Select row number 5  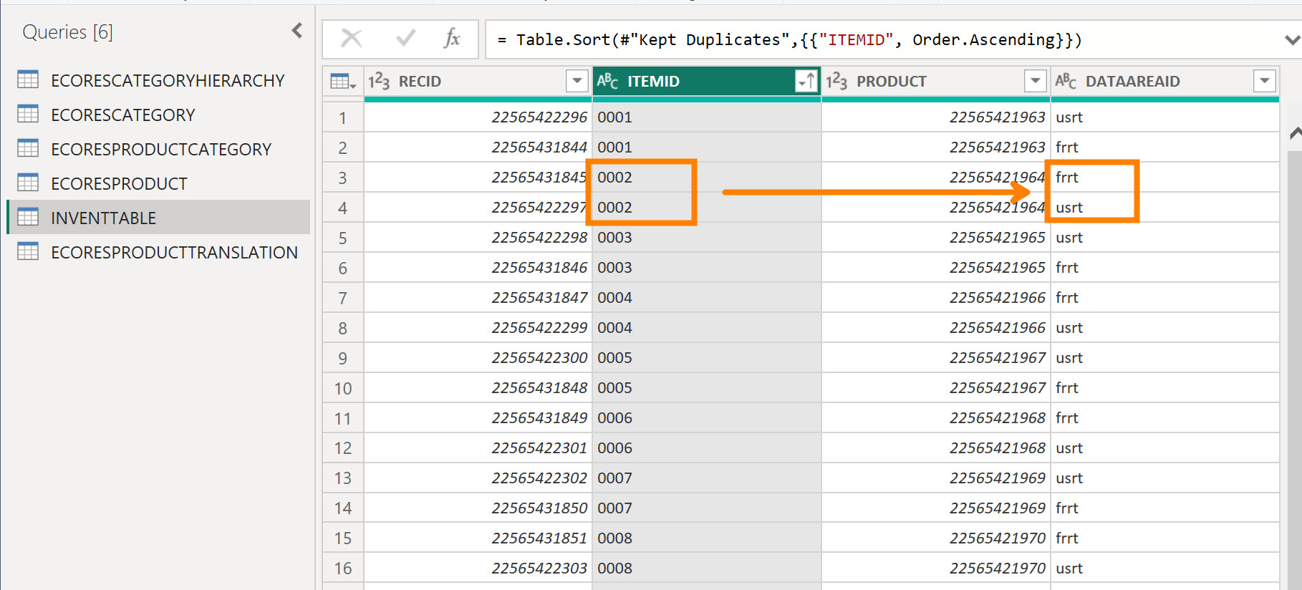(343, 238)
